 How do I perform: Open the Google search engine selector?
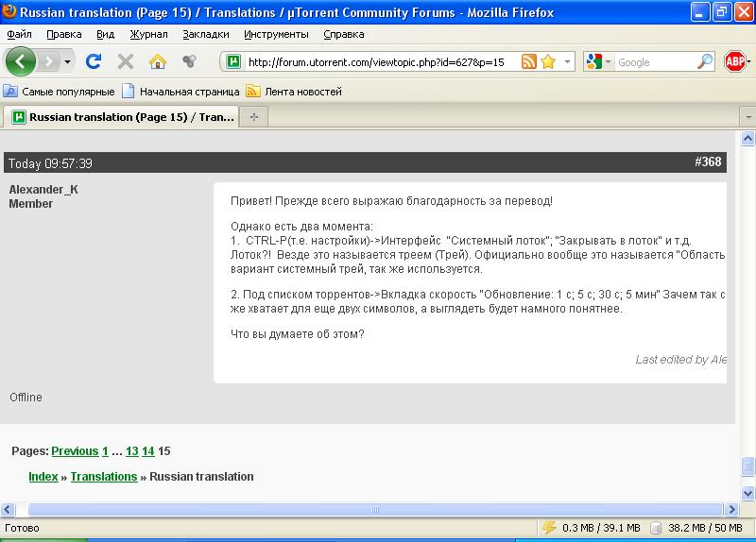point(598,61)
